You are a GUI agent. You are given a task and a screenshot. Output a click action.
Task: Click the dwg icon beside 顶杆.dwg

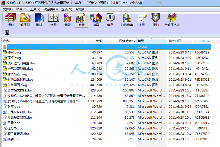point(5,58)
